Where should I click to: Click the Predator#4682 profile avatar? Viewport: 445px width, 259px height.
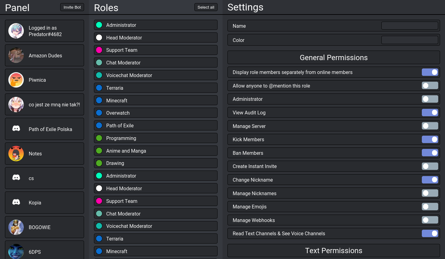click(16, 31)
